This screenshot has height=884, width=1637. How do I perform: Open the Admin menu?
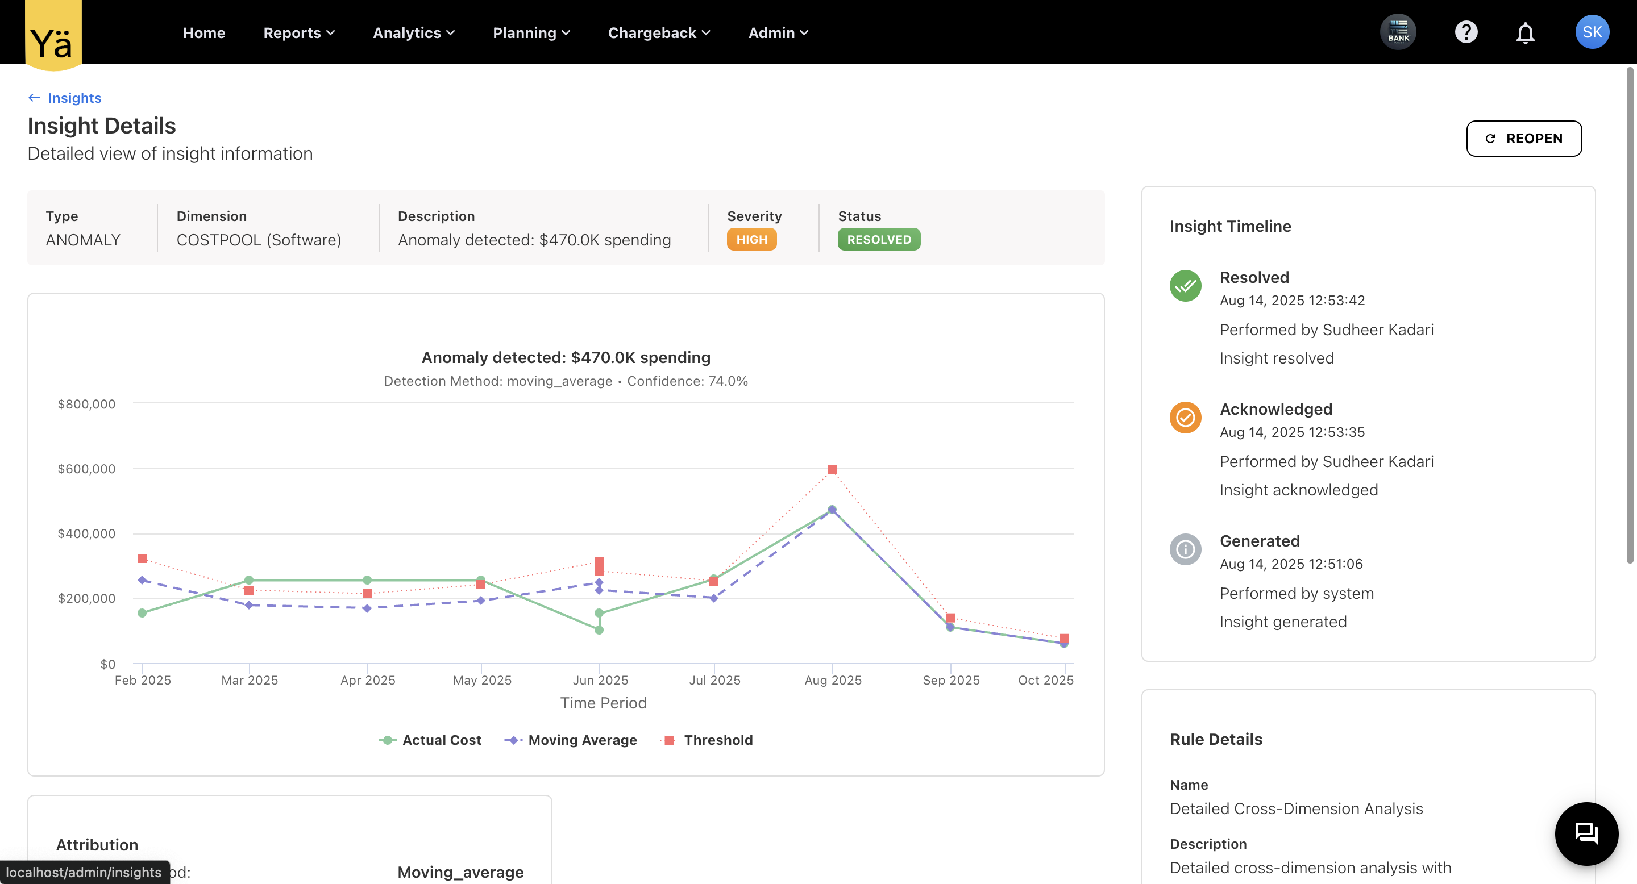coord(778,32)
